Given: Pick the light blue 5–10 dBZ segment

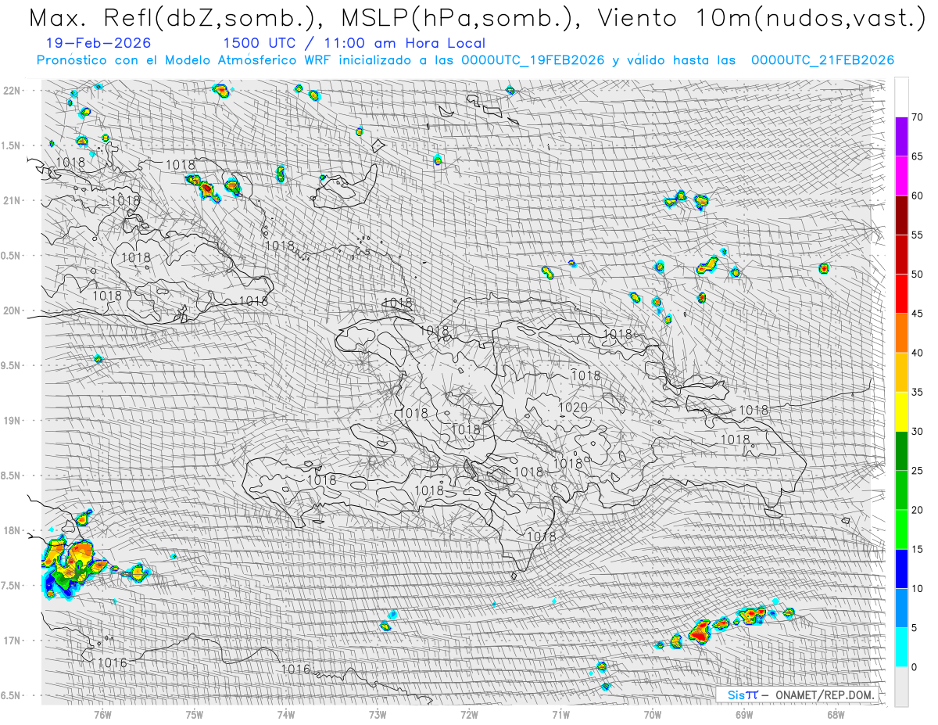Looking at the screenshot, I should 901,608.
